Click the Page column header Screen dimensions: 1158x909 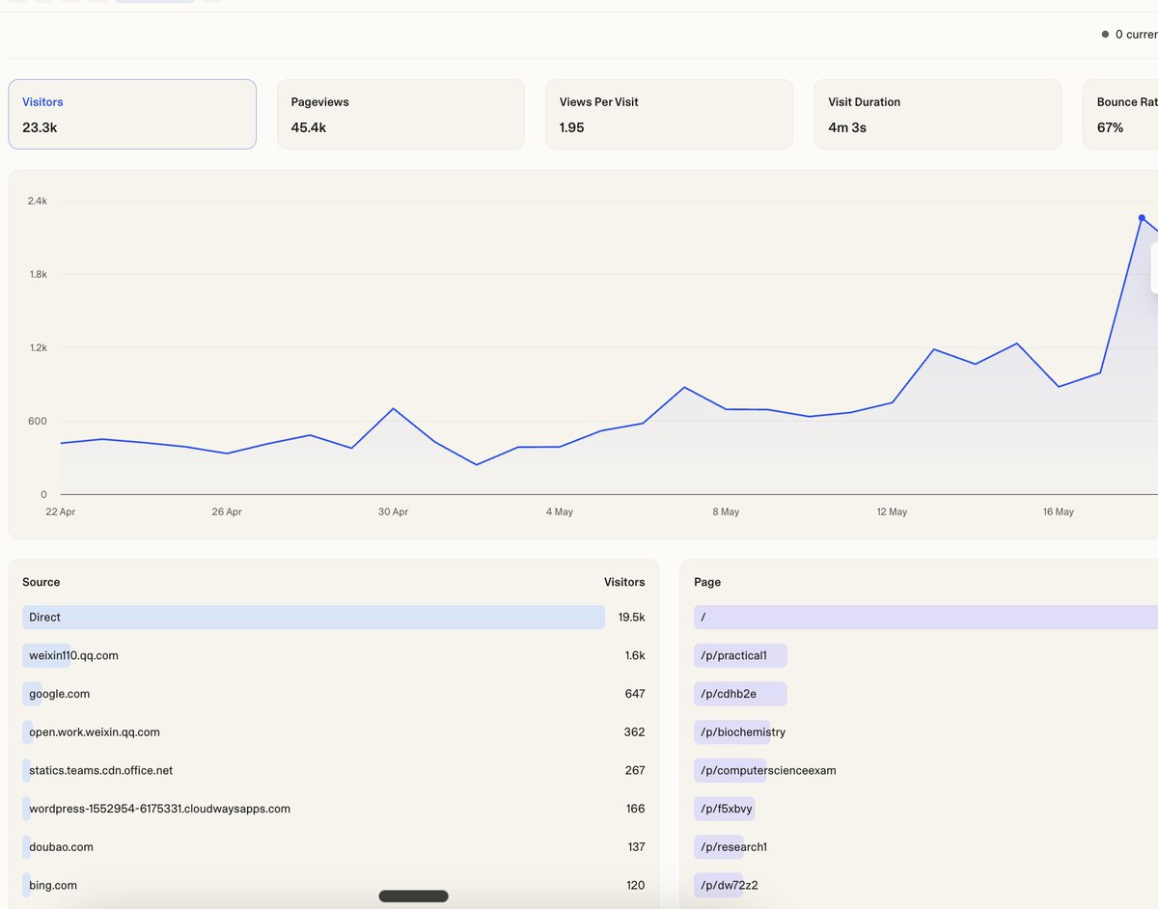(x=707, y=582)
